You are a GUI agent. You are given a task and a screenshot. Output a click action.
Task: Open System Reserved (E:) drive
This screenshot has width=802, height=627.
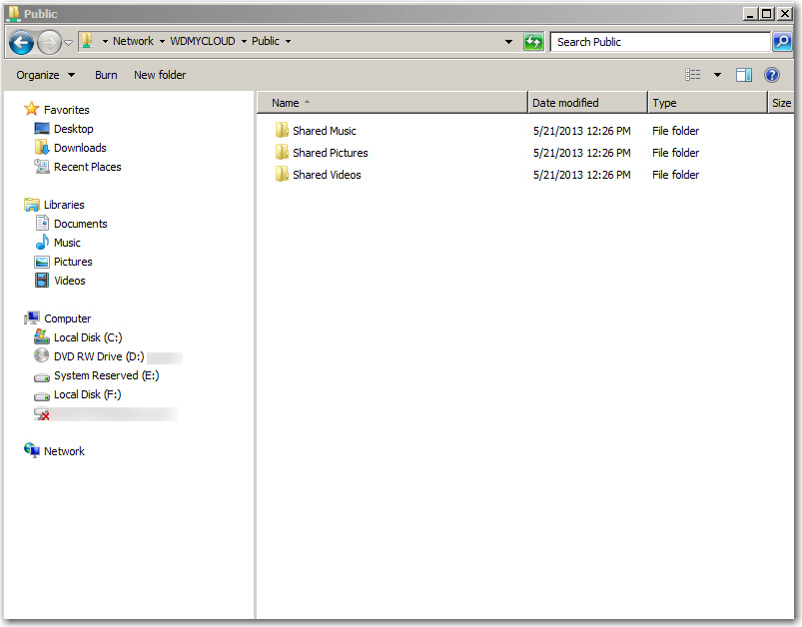(97, 375)
